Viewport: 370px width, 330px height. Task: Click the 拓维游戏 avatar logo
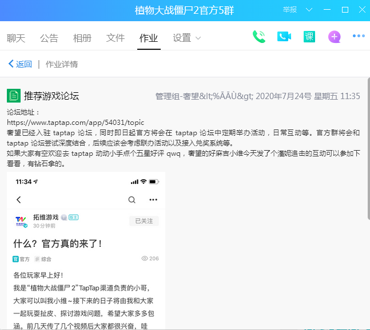[x=21, y=222]
